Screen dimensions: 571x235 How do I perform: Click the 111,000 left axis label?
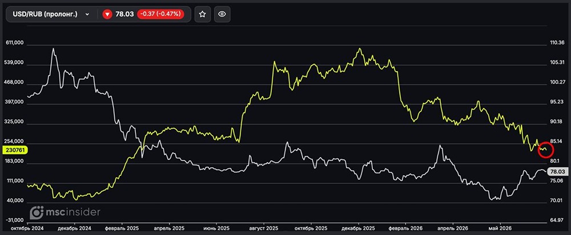click(x=15, y=181)
